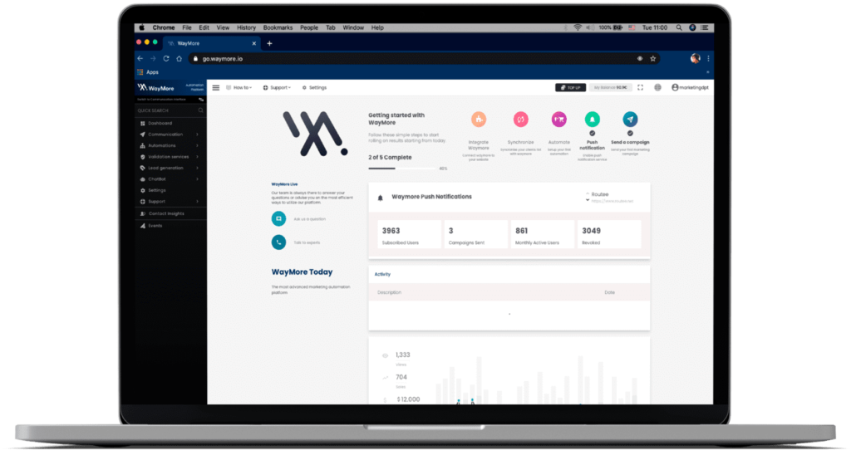
Task: Expand the Support submenu chevron in sidebar
Action: (198, 201)
